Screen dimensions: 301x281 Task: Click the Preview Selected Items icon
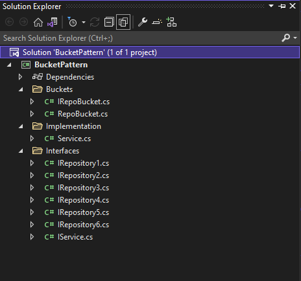(x=157, y=22)
